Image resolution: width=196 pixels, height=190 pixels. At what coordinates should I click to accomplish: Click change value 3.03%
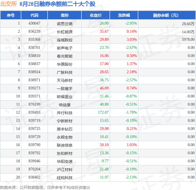pyautogui.click(x=132, y=40)
